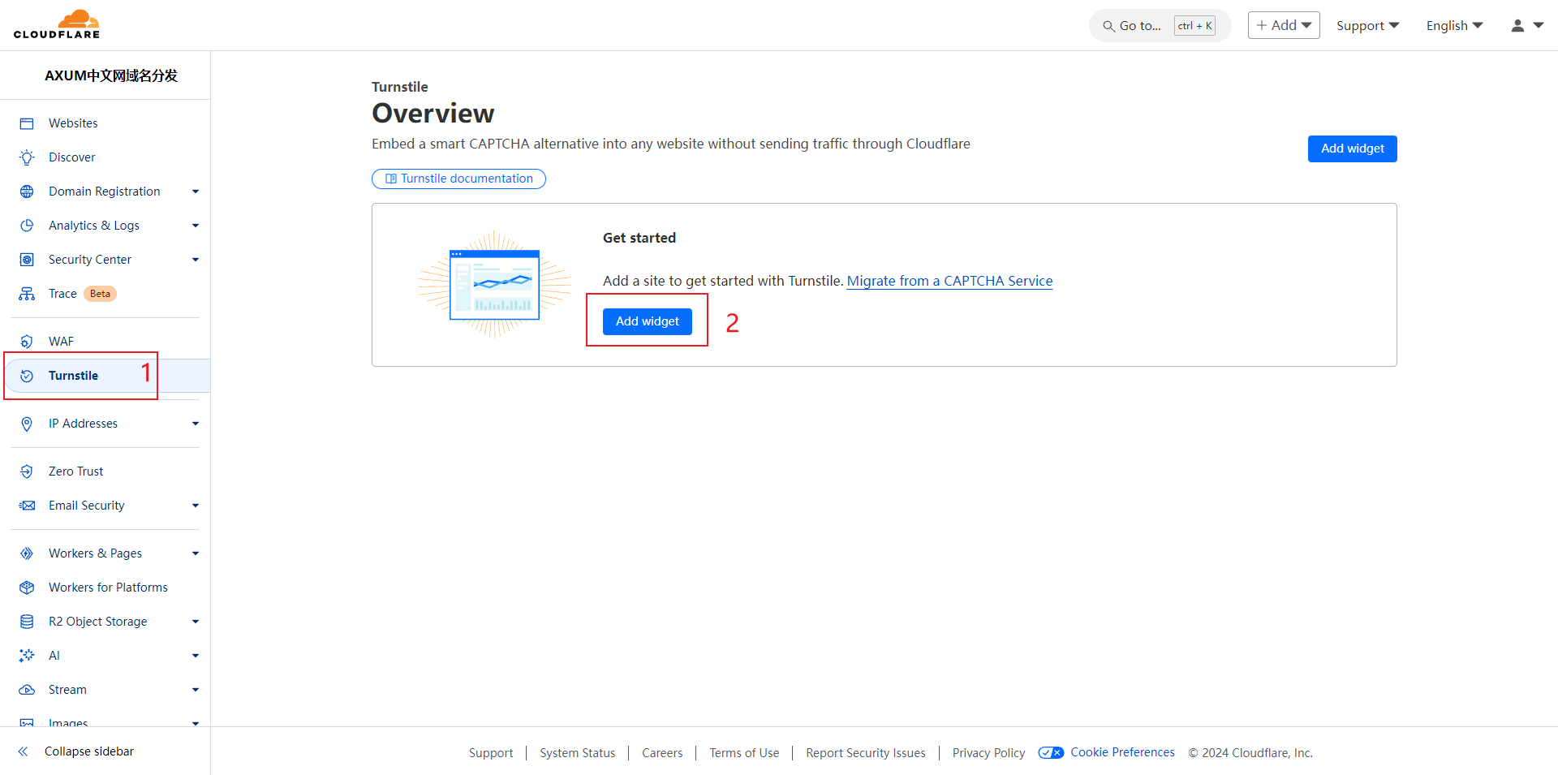Click the top-right Add widget button

click(1352, 149)
